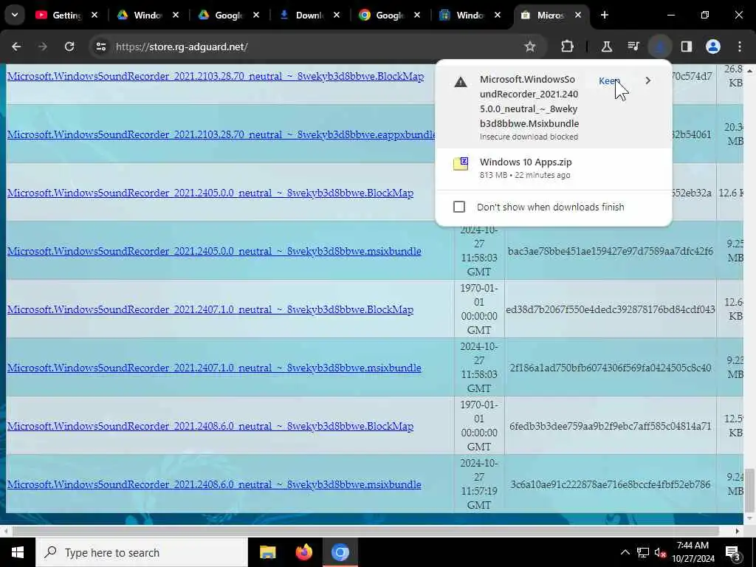The width and height of the screenshot is (756, 567).
Task: Open the side panel icon
Action: (x=686, y=47)
